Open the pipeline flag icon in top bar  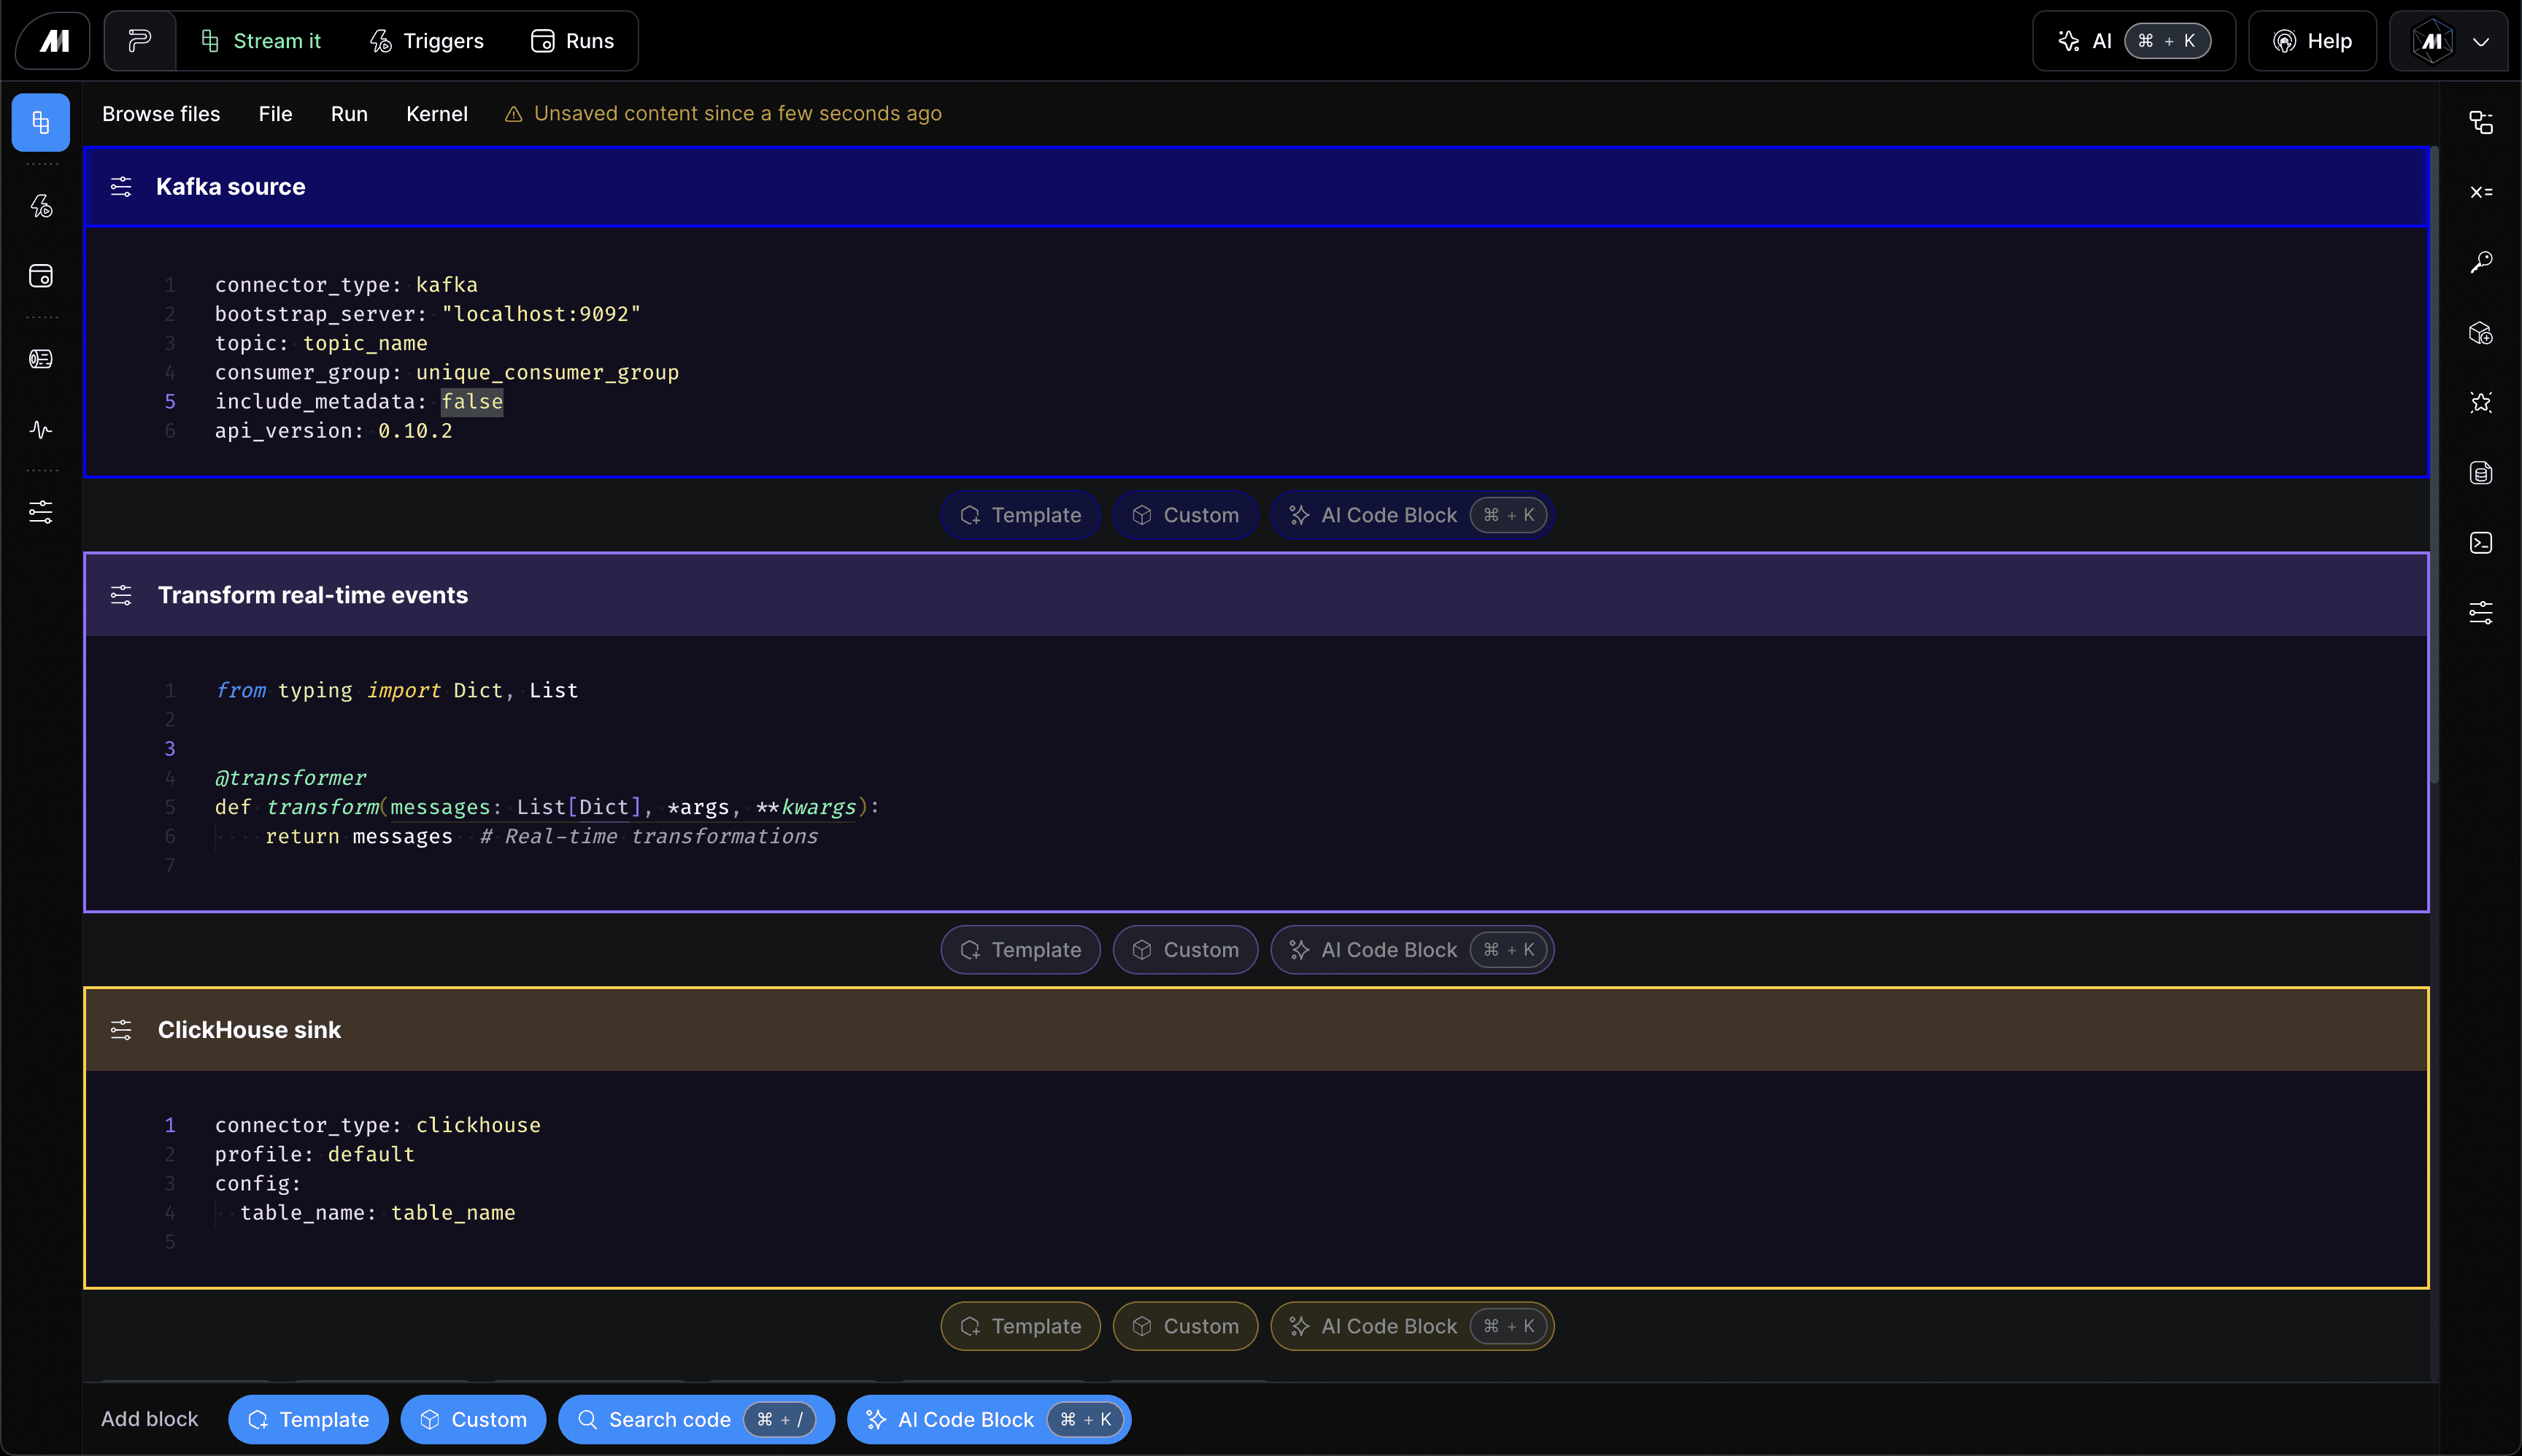140,41
